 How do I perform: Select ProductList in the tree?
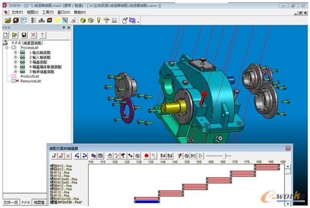click(x=30, y=76)
